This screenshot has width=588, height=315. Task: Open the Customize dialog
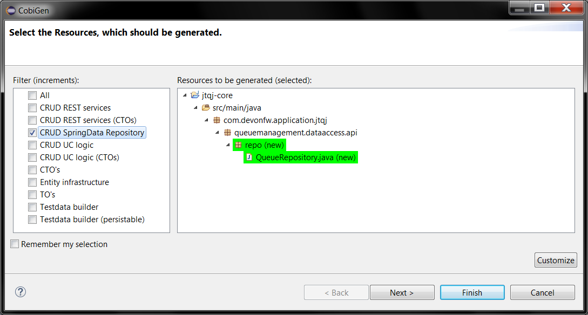pyautogui.click(x=556, y=260)
